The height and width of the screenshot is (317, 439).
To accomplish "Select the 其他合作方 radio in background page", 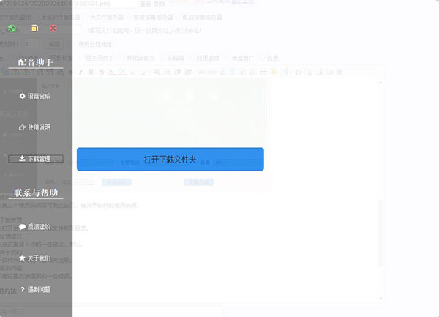I will coord(122,58).
